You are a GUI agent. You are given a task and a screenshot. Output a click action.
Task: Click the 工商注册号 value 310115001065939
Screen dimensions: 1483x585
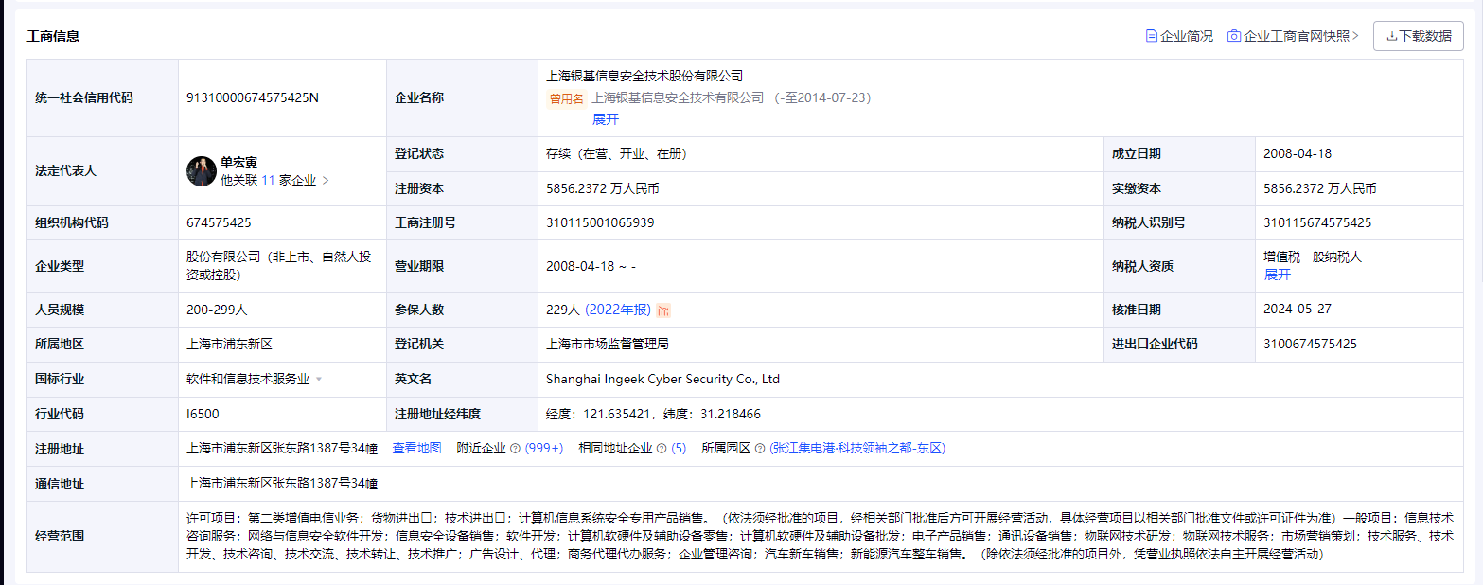(600, 222)
